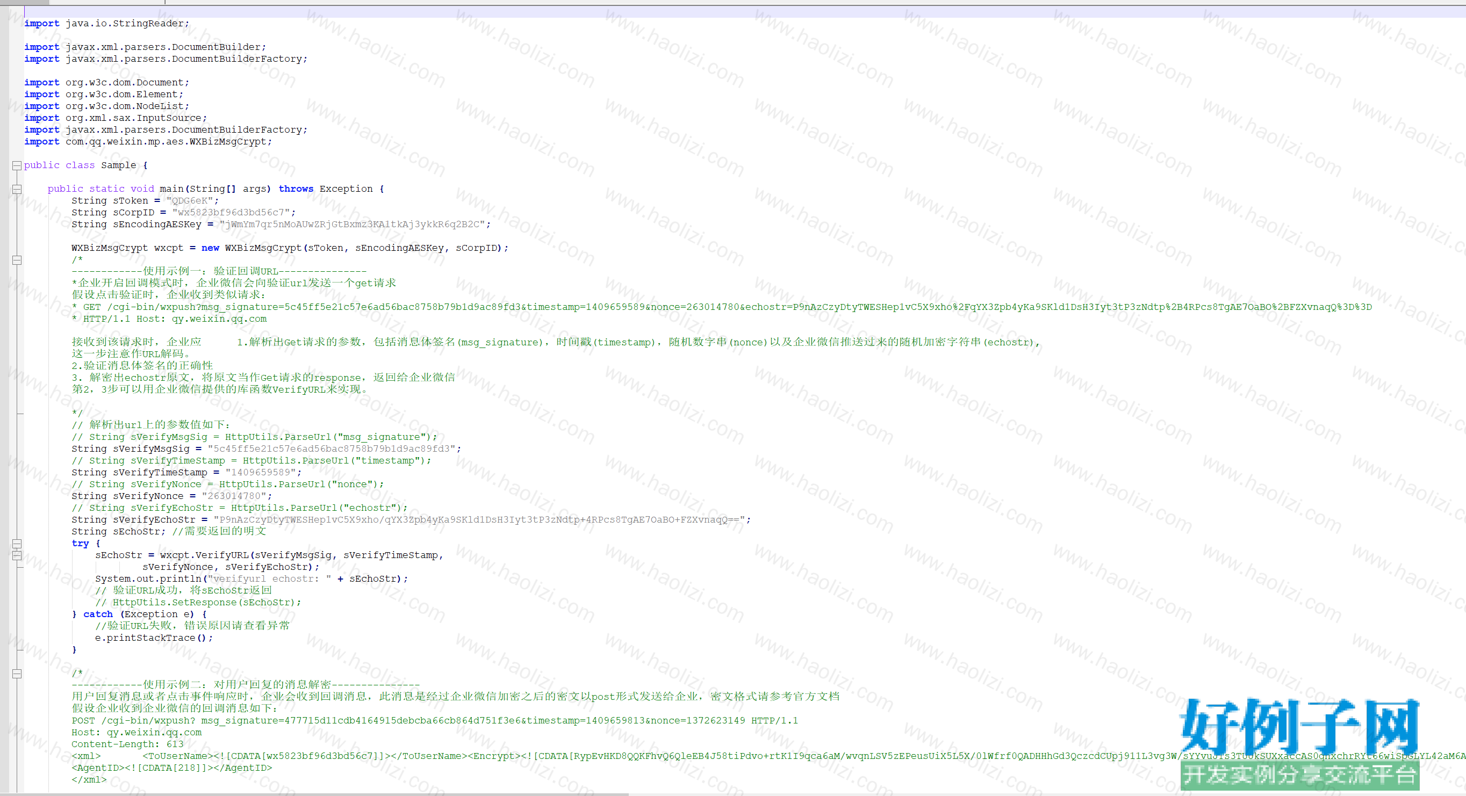The image size is (1466, 796).
Task: Click sVerifyTimeStamp value "1409659589"
Action: click(261, 472)
